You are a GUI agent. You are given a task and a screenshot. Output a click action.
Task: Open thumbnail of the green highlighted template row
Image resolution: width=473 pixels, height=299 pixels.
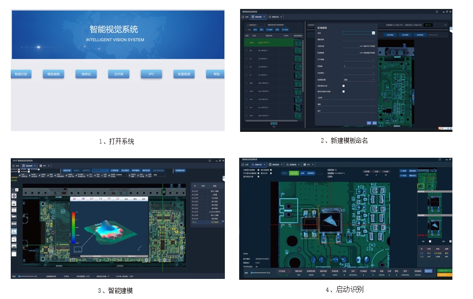coord(298,43)
